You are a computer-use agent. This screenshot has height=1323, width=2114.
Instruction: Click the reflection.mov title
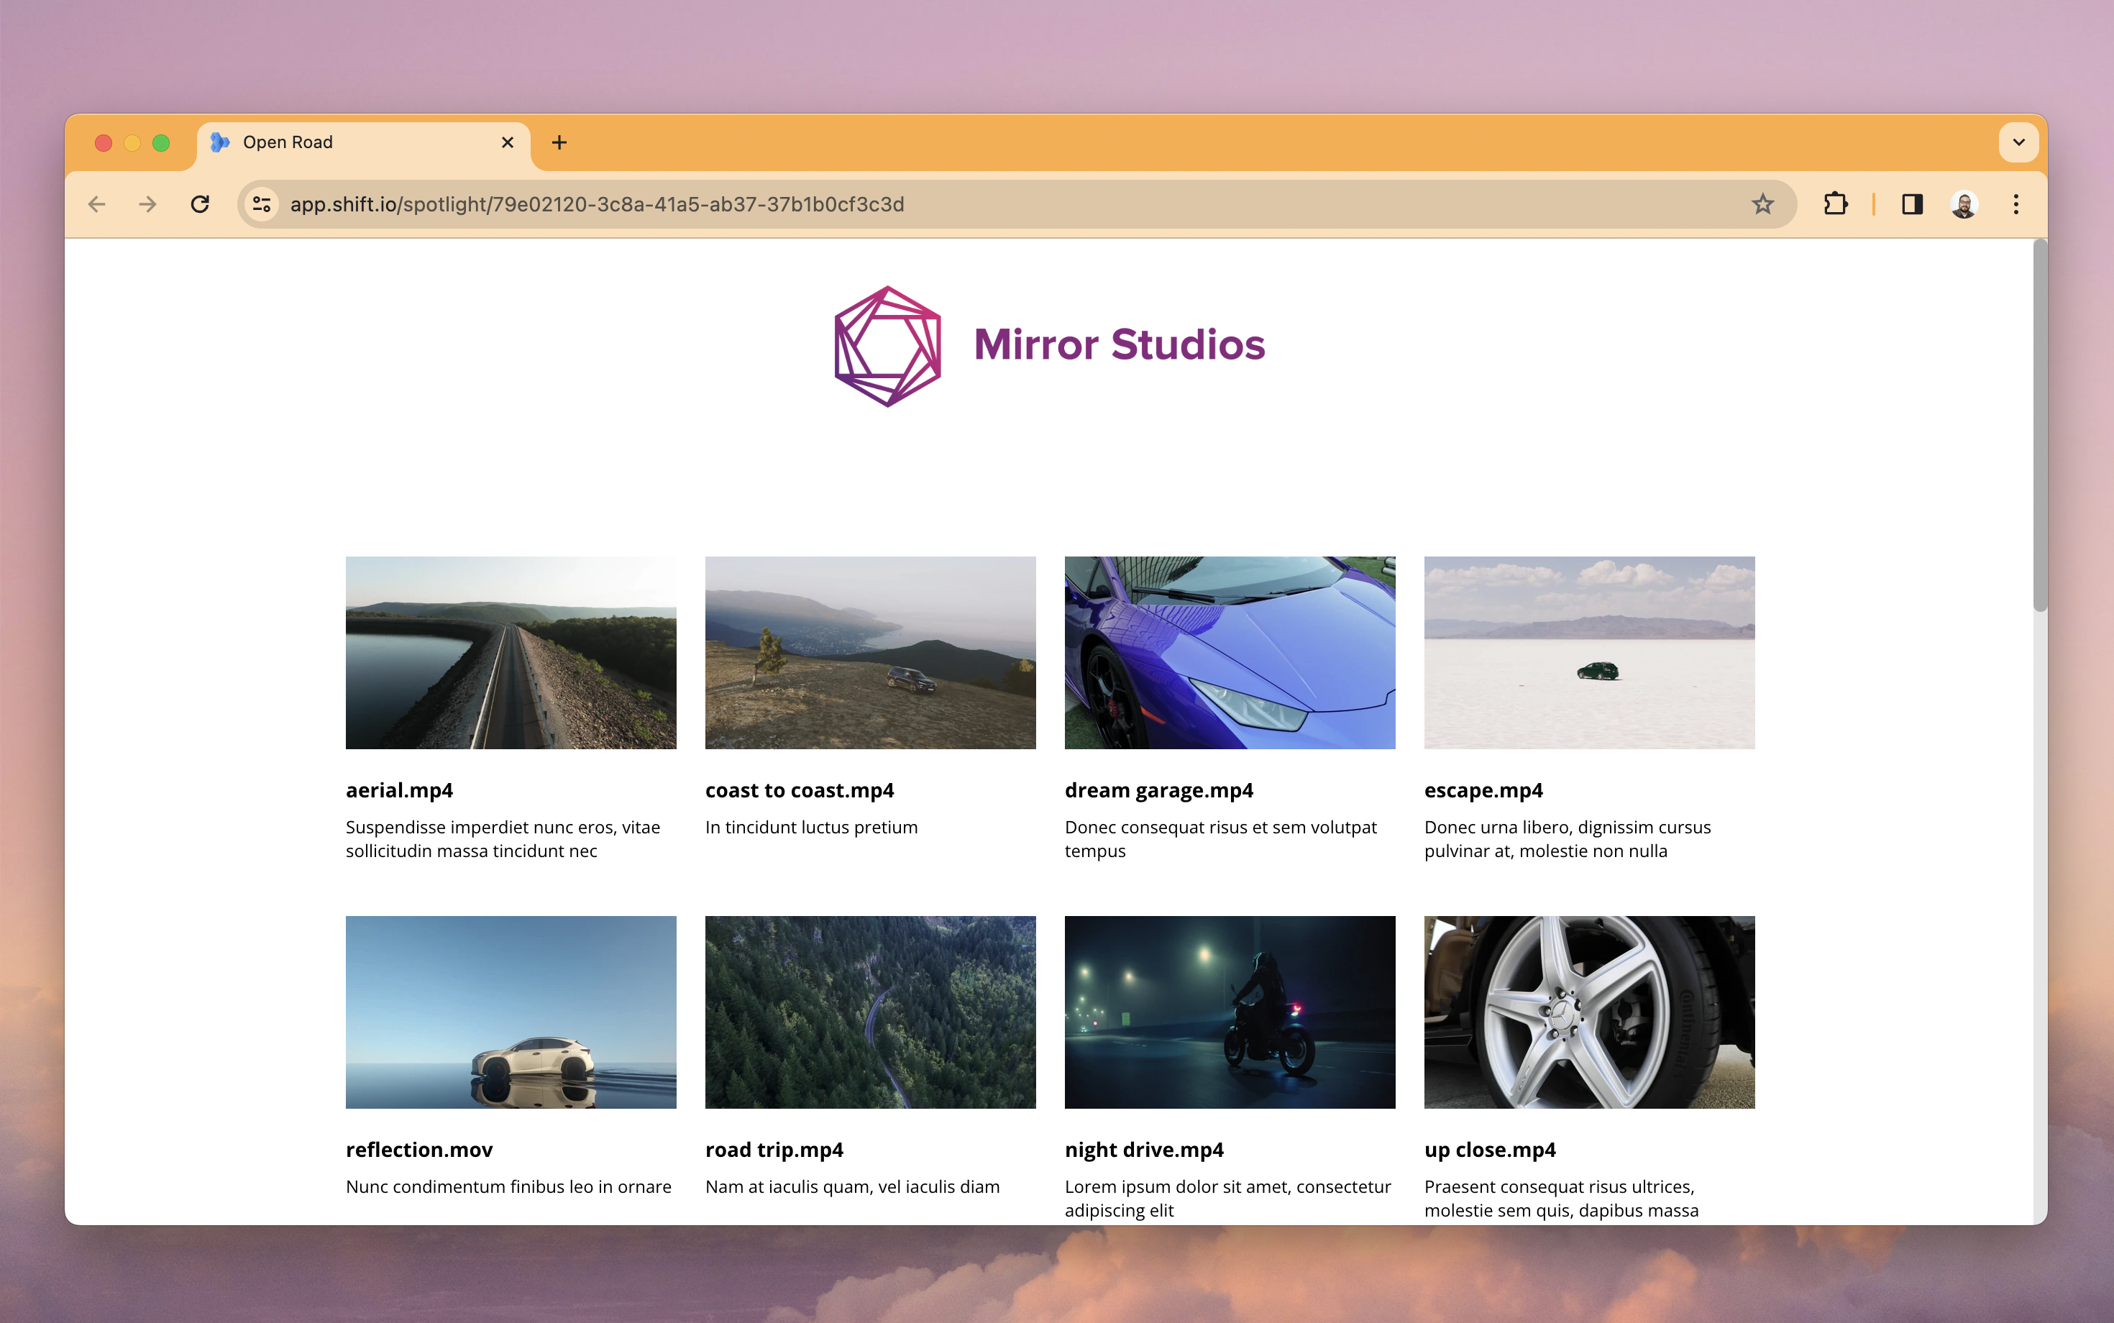[x=419, y=1150]
